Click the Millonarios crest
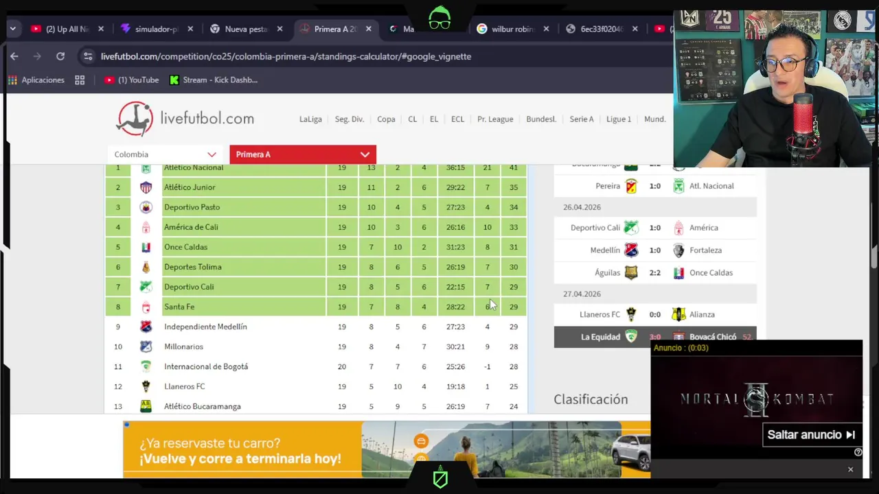Image resolution: width=879 pixels, height=494 pixels. (x=146, y=346)
